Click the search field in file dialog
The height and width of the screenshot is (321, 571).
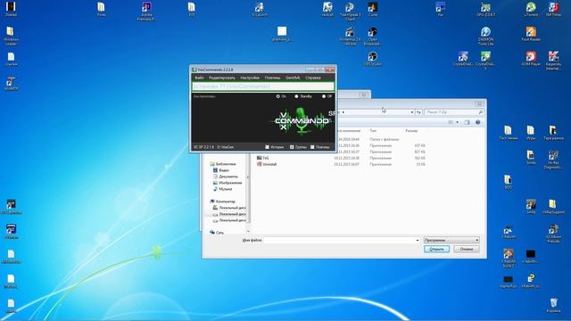coord(454,112)
